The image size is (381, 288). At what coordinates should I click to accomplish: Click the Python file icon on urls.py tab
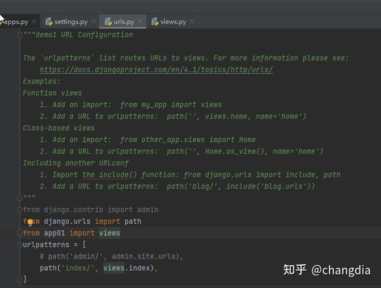[108, 22]
